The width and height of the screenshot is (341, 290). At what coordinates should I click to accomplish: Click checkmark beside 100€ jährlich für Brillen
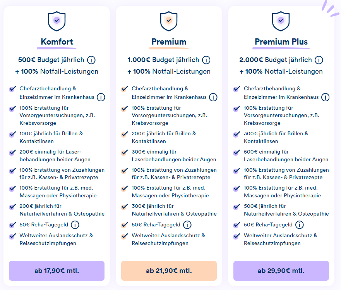click(x=12, y=134)
